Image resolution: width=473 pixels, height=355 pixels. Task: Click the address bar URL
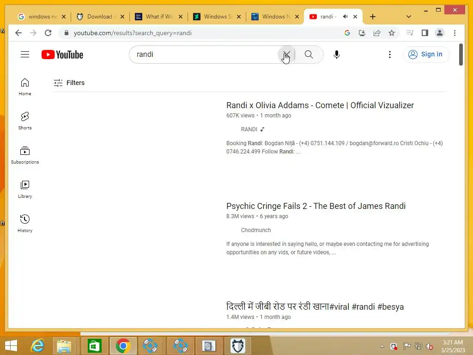(x=133, y=33)
